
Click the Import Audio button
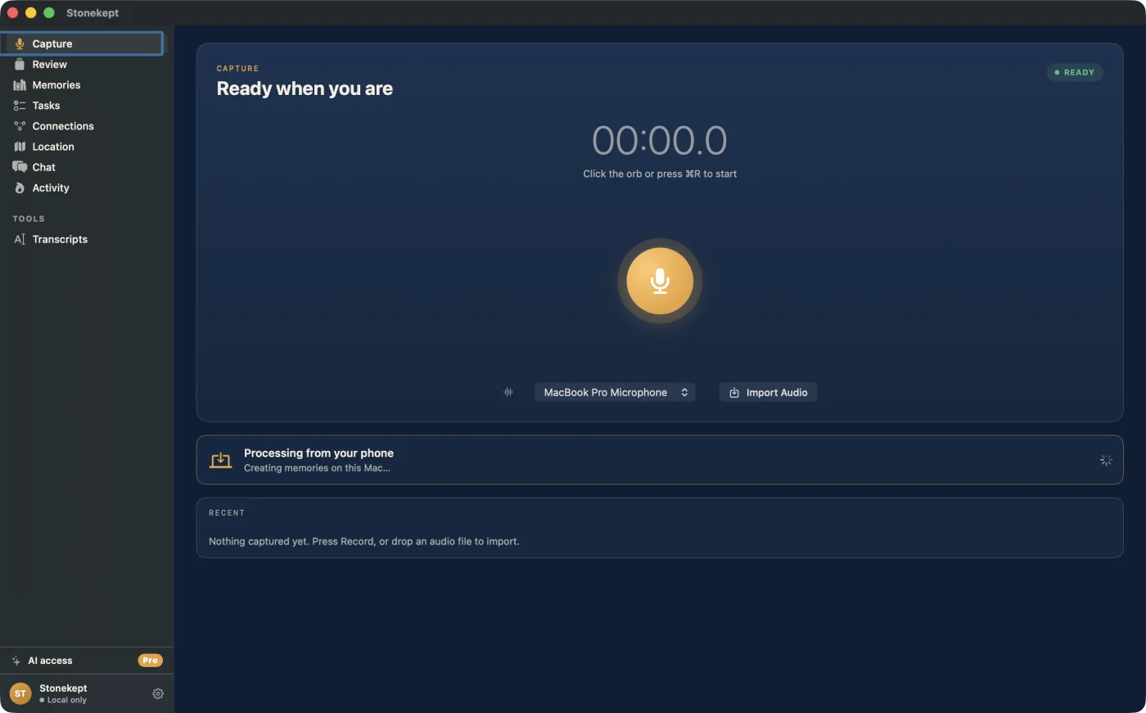tap(768, 392)
